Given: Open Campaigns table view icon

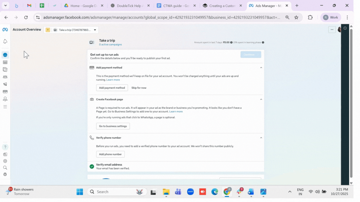Looking at the screenshot, I should [x=5, y=62].
